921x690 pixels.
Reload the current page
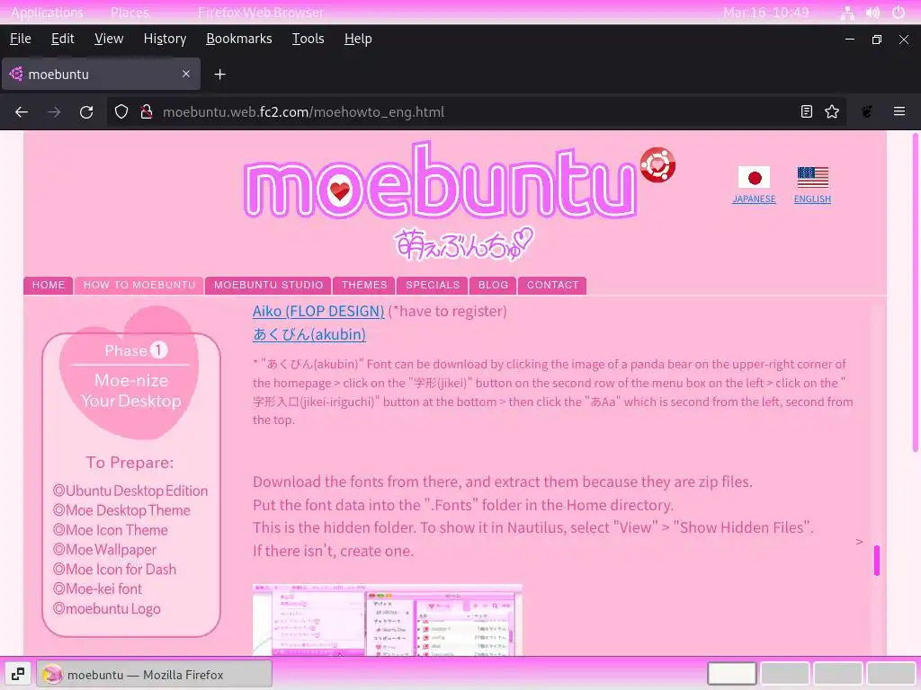[x=86, y=112]
